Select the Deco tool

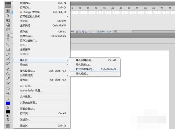tap(8, 63)
